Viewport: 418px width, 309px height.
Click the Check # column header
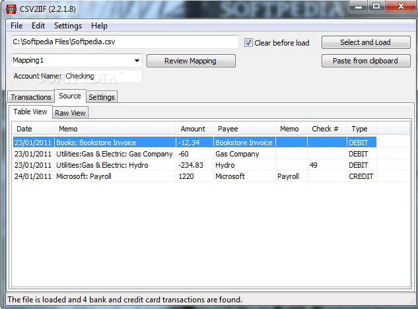[327, 129]
